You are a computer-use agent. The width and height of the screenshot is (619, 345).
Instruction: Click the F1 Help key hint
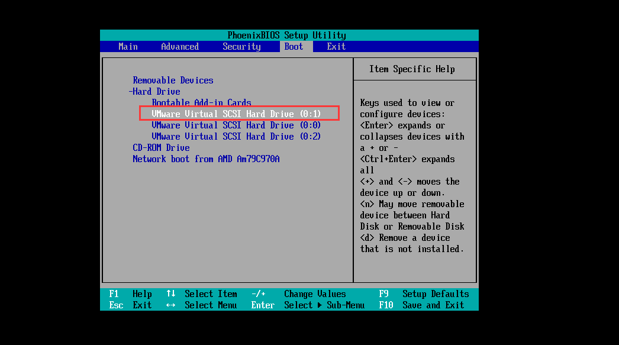tap(130, 294)
